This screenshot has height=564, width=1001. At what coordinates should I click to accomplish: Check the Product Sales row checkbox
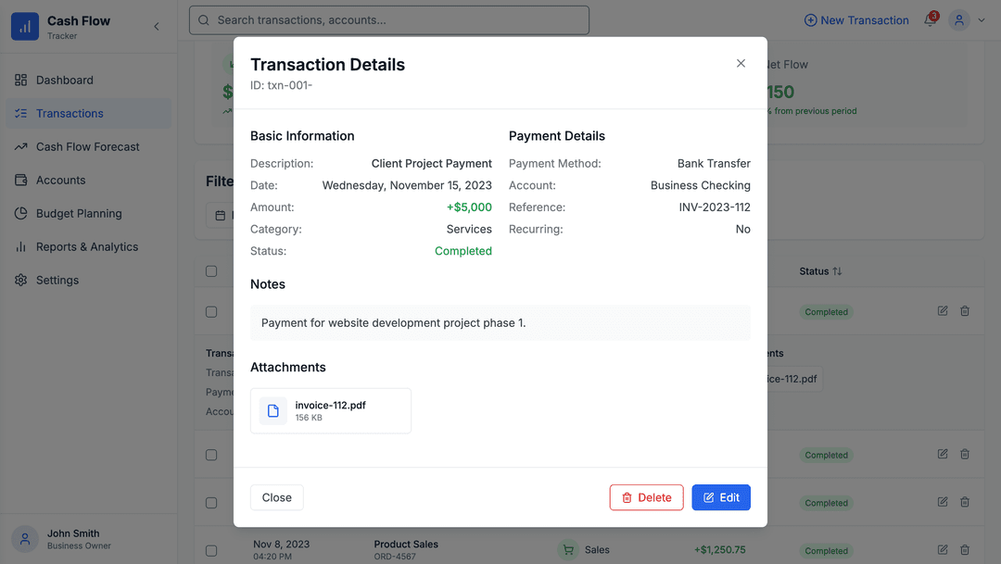pos(211,549)
